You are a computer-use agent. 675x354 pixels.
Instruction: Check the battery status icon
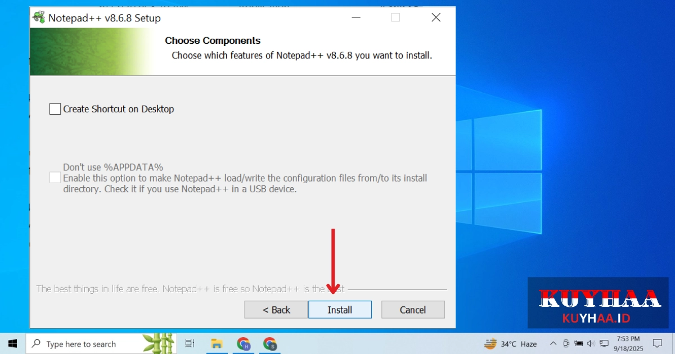point(579,343)
